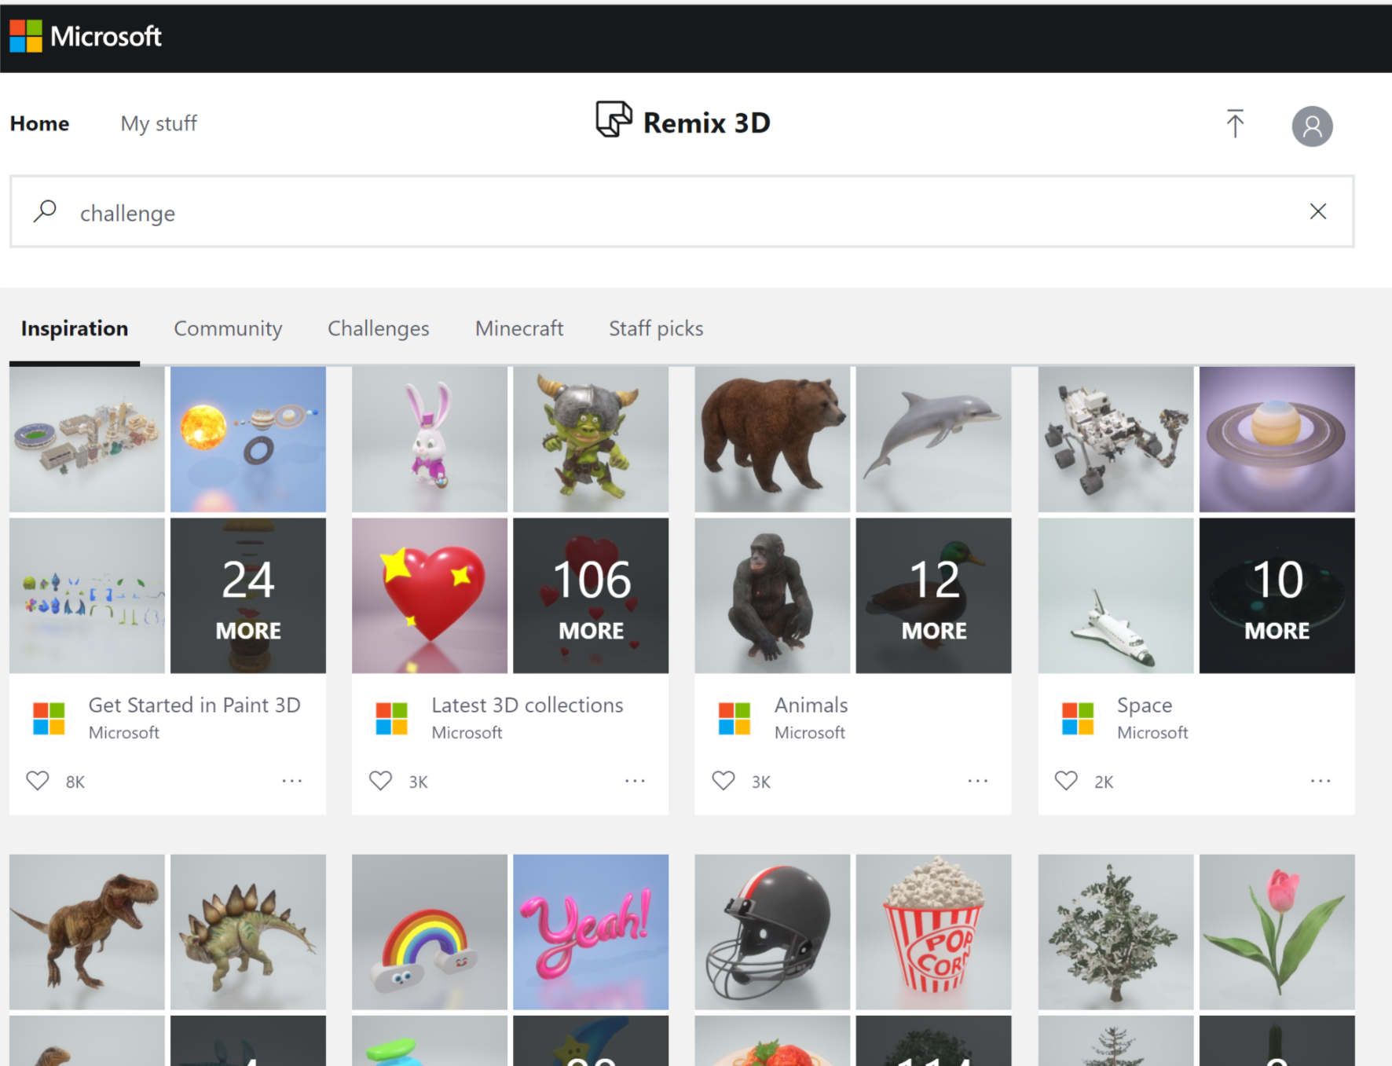Viewport: 1392px width, 1066px height.
Task: Open the Animals collection title
Action: tap(811, 705)
